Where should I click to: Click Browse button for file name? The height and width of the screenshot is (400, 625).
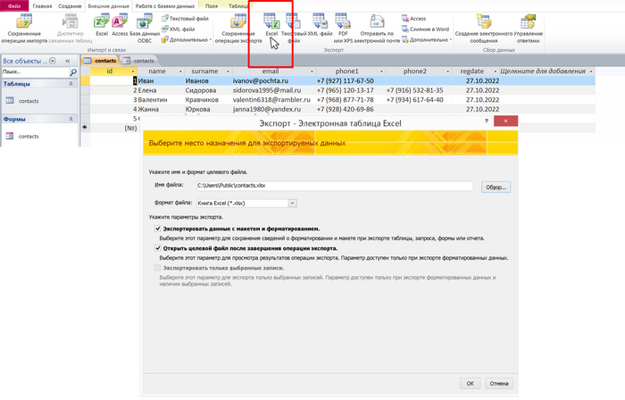[496, 187]
